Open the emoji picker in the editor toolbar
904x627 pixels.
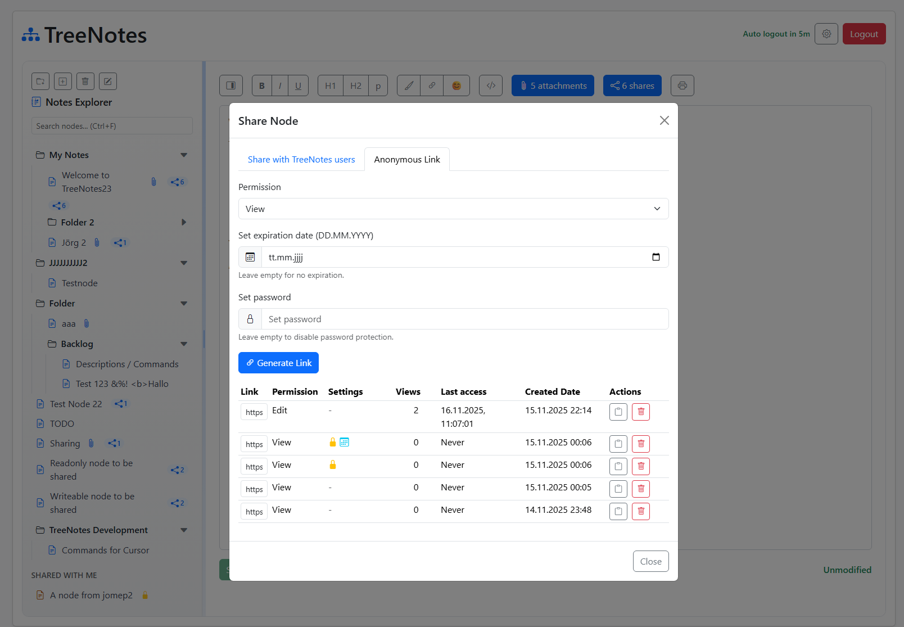click(x=456, y=85)
